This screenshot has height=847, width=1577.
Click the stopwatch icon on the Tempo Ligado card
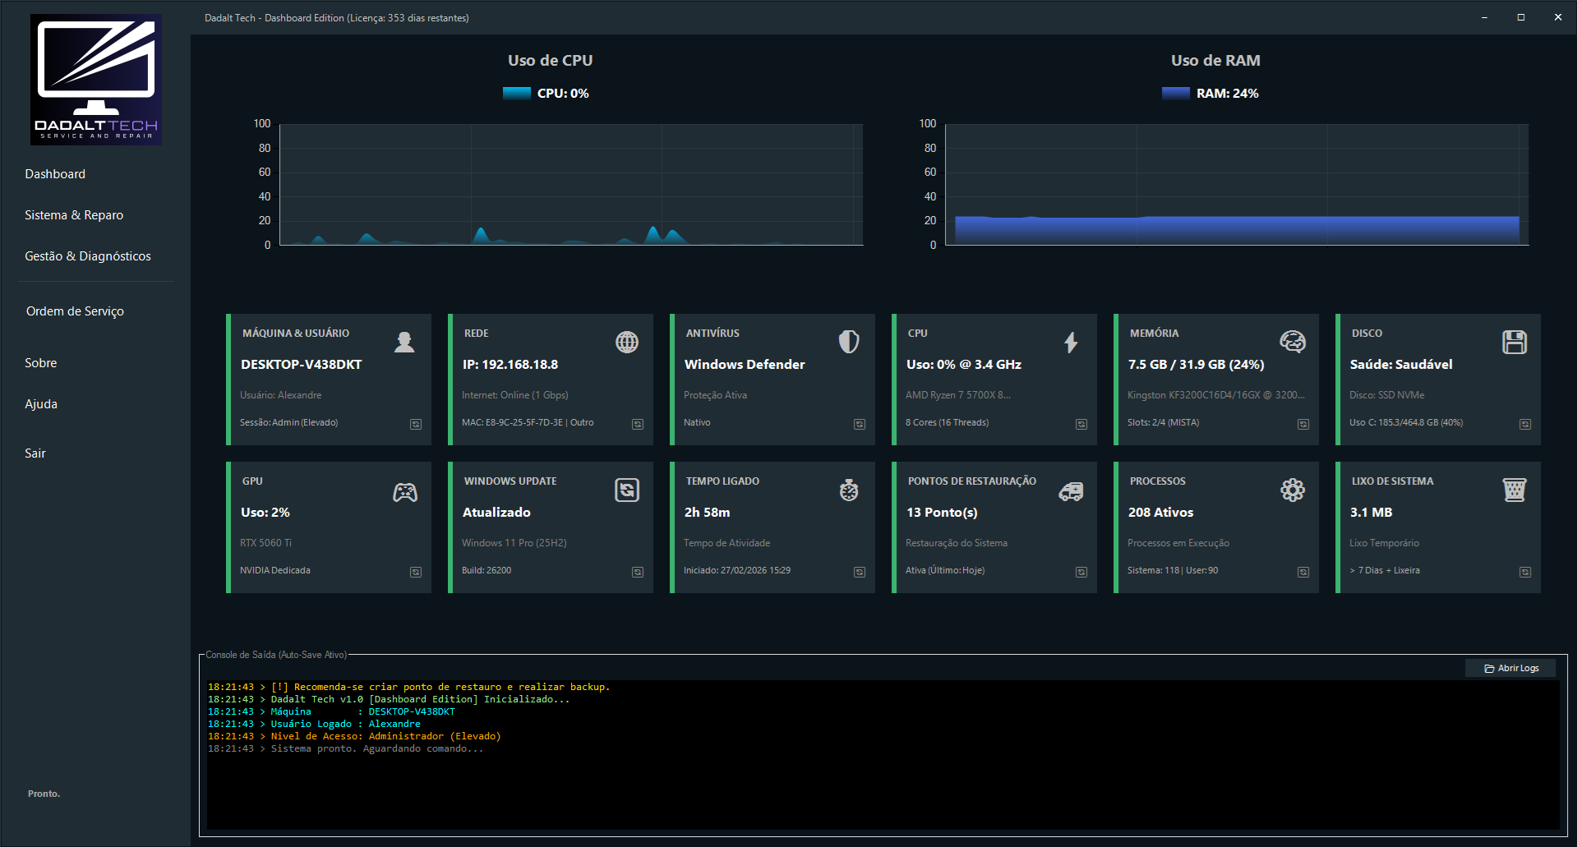pos(848,490)
